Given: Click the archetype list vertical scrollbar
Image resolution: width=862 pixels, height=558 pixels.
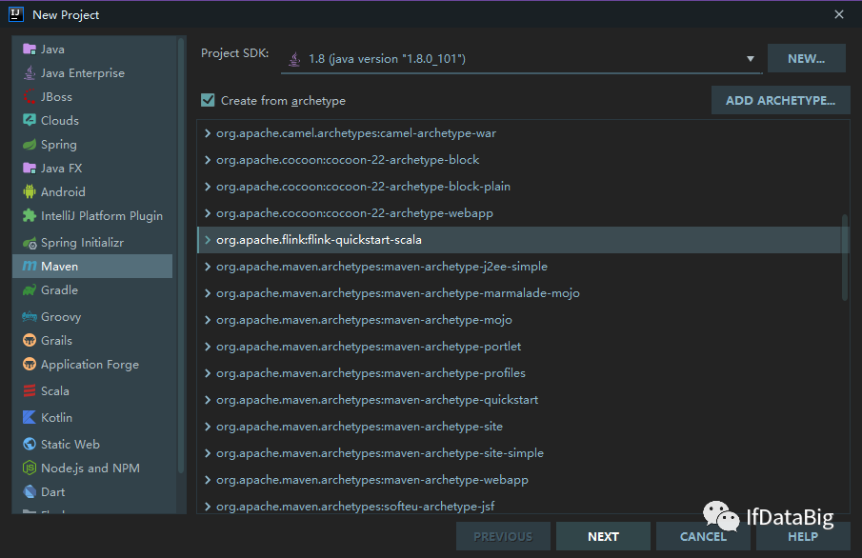Looking at the screenshot, I should point(845,258).
